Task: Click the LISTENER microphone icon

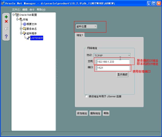Action: [x=28, y=38]
